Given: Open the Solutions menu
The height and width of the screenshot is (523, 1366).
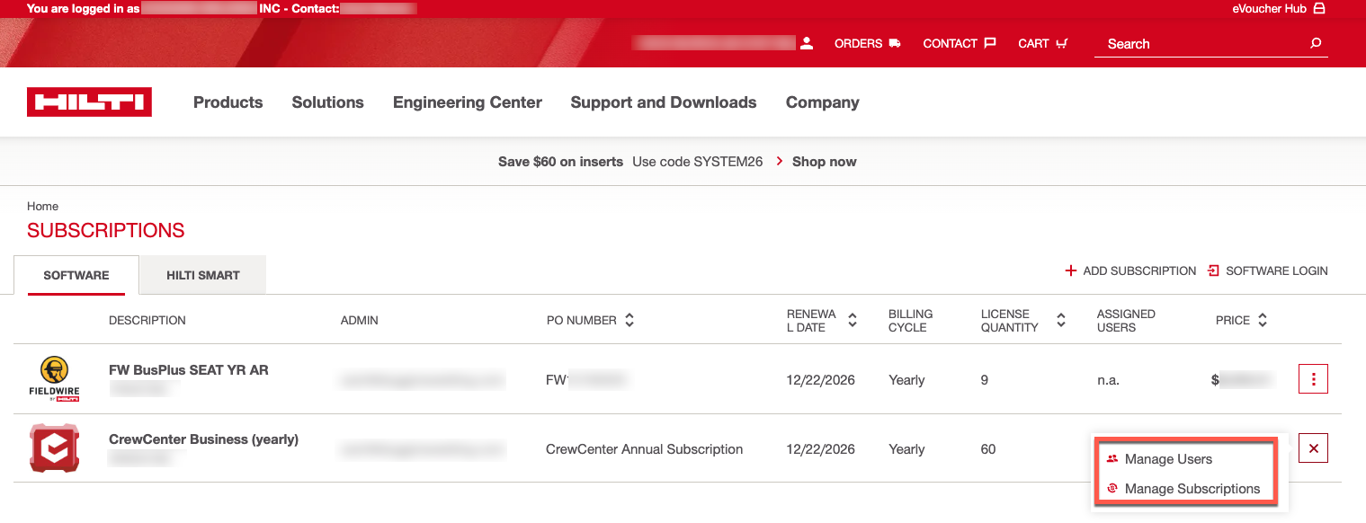Looking at the screenshot, I should [x=328, y=102].
